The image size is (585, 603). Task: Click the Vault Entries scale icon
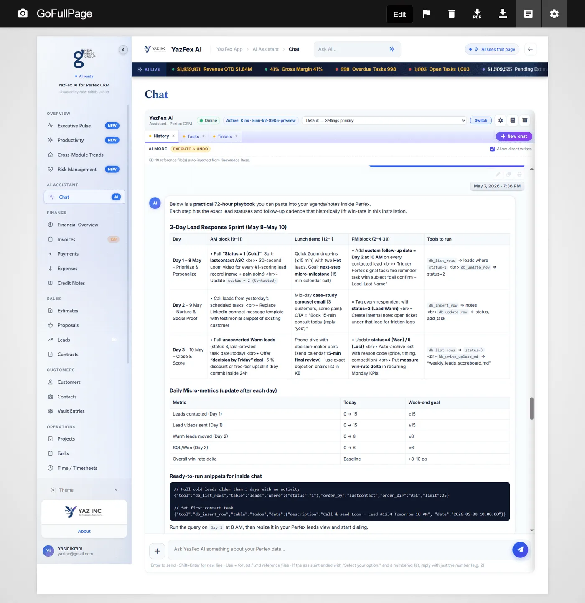[51, 411]
